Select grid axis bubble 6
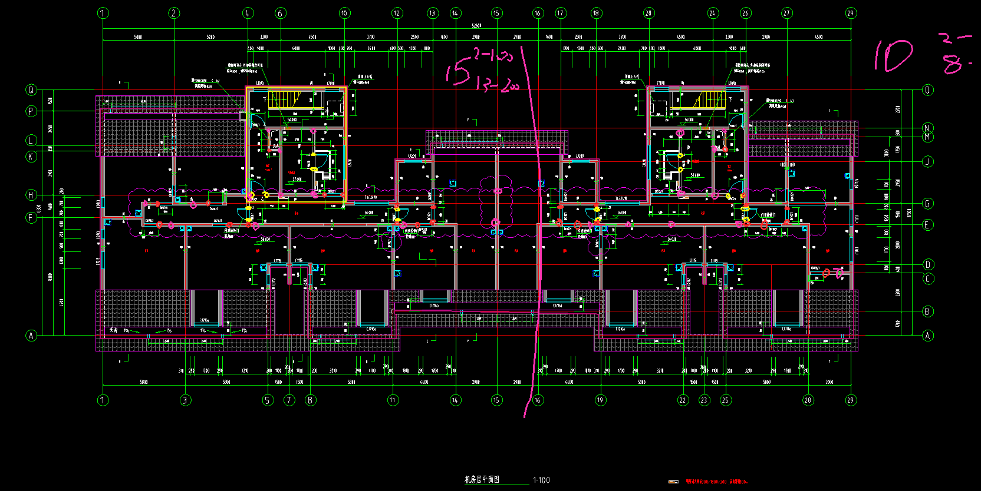Screen dimensions: 981x491 (x=281, y=13)
